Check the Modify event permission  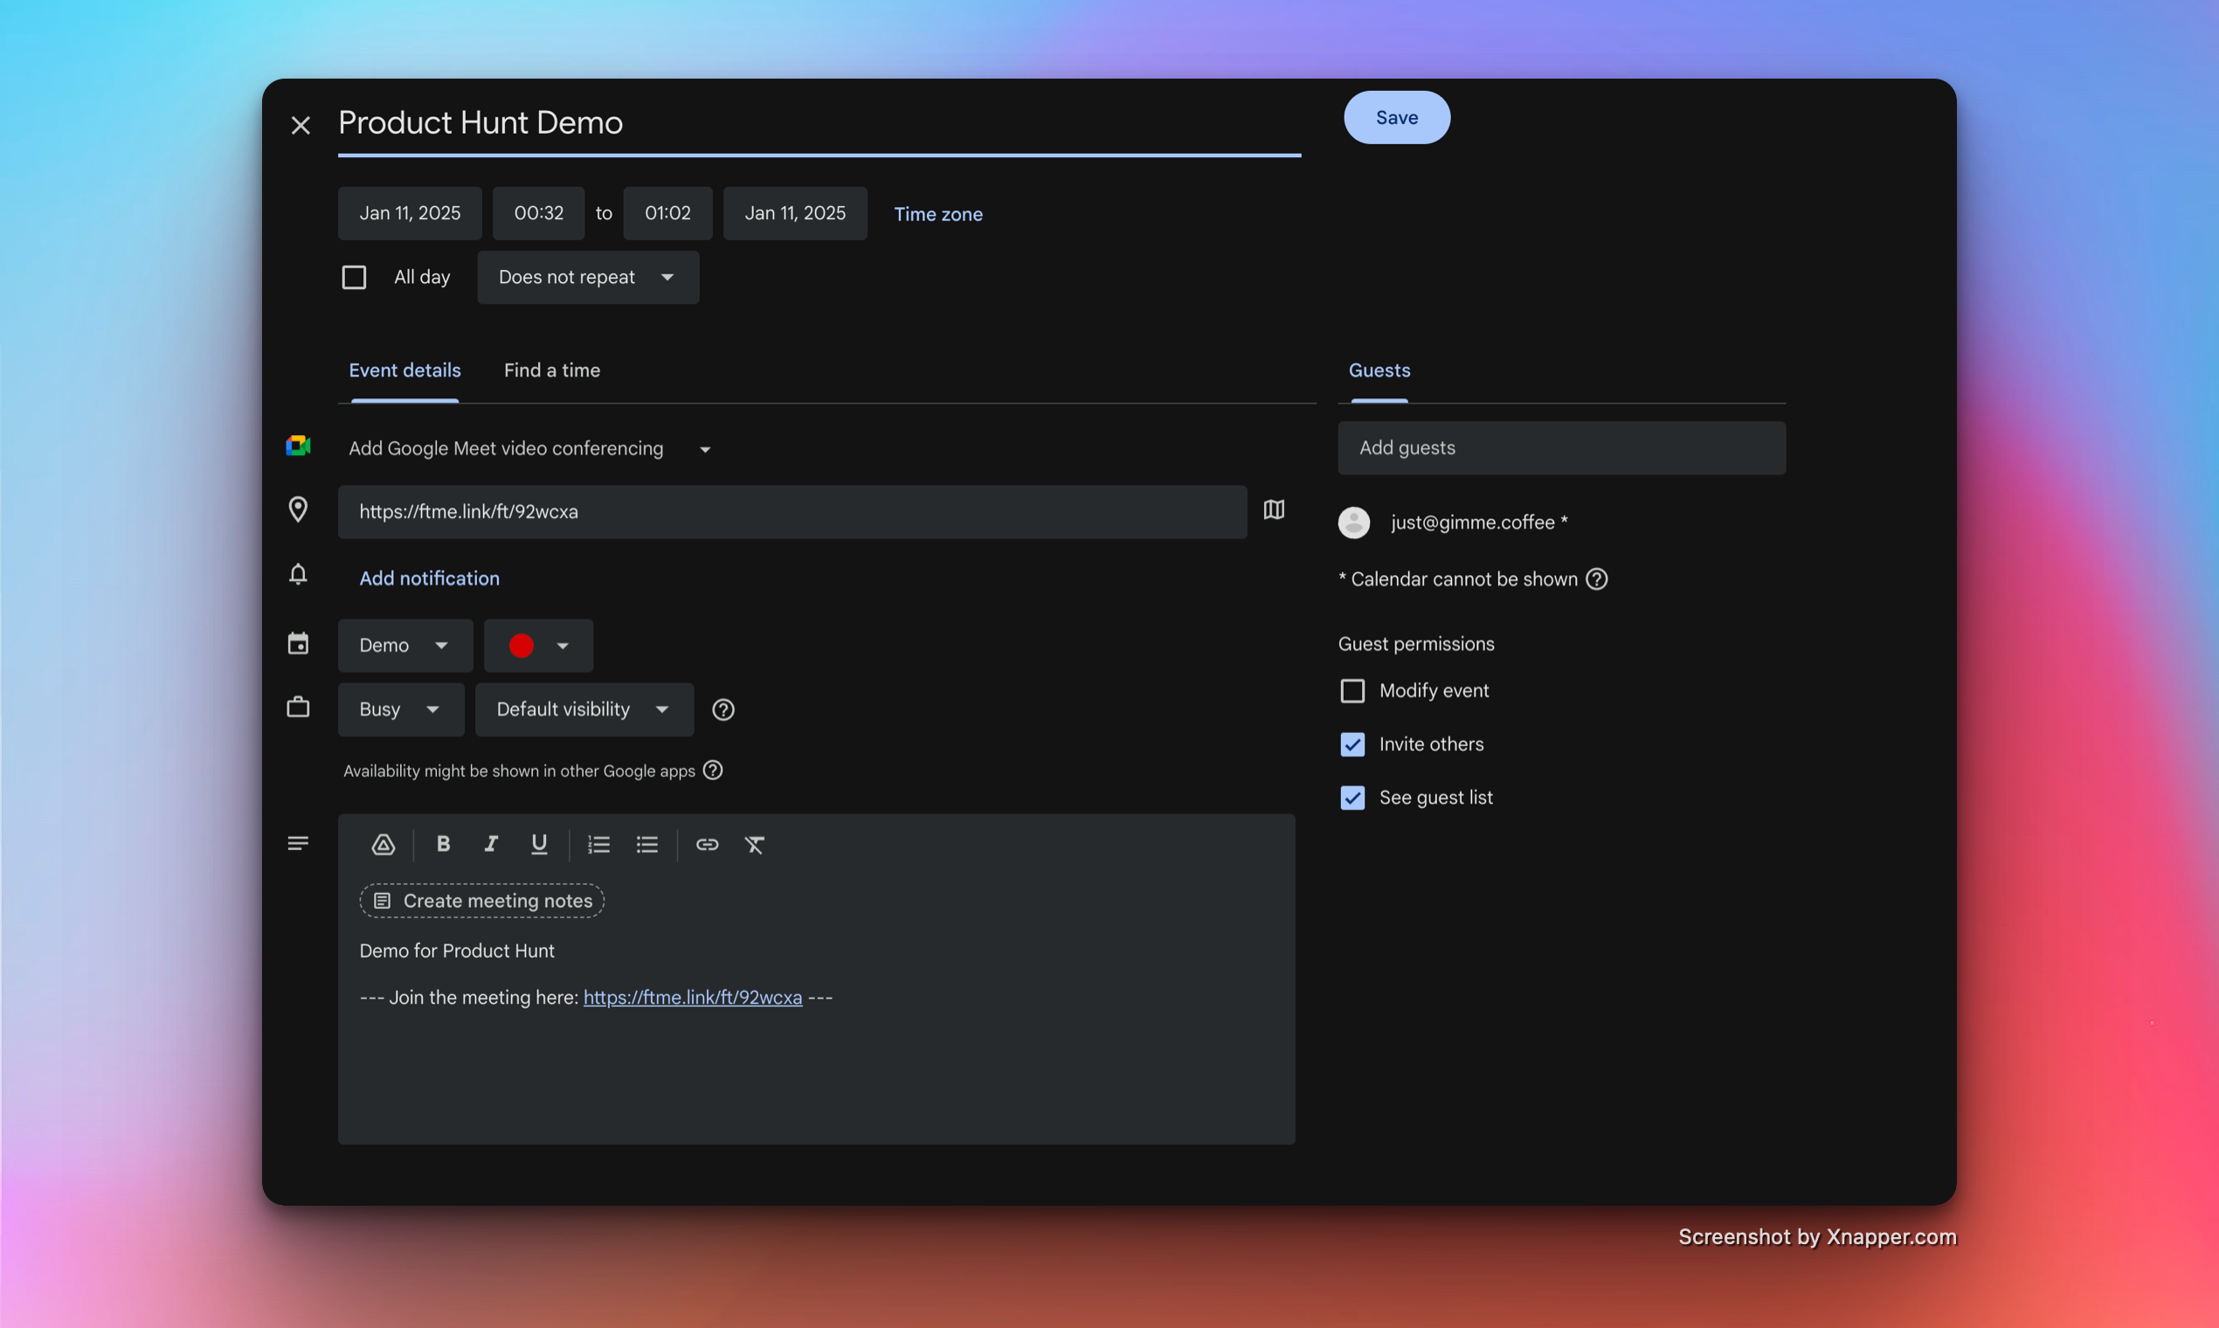pos(1352,691)
